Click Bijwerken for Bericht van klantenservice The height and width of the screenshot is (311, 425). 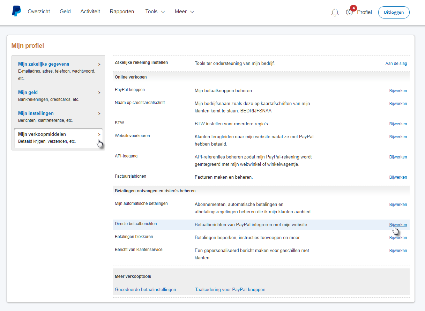coord(398,251)
